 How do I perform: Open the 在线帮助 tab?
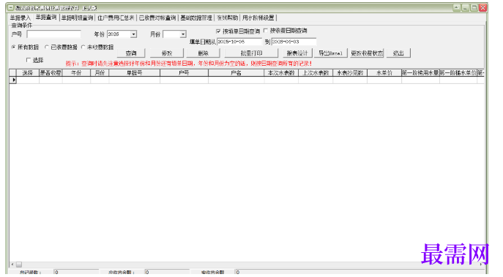coord(227,18)
